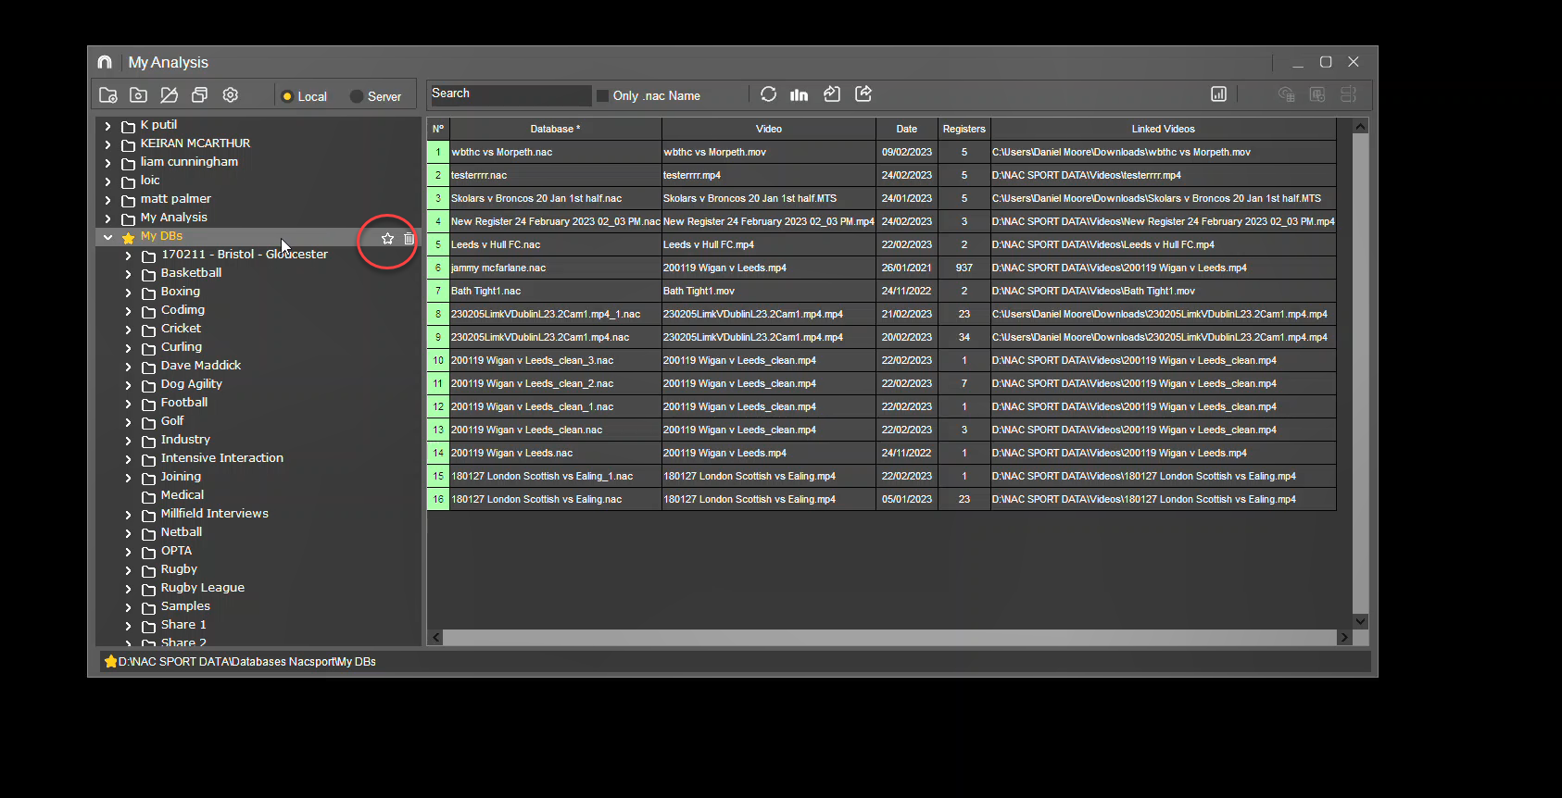The height and width of the screenshot is (798, 1562).
Task: Click row number 16 cell
Action: pos(438,499)
